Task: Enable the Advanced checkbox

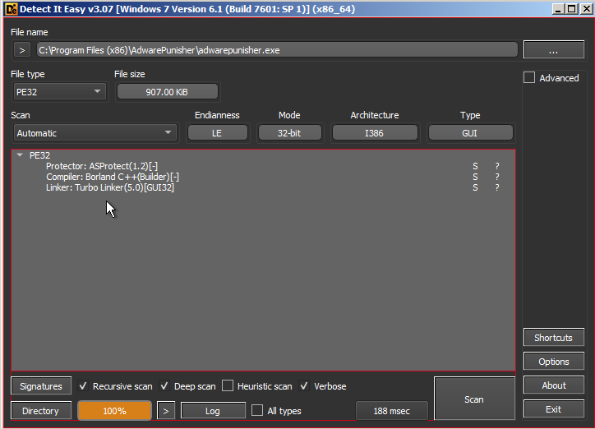Action: coord(529,78)
